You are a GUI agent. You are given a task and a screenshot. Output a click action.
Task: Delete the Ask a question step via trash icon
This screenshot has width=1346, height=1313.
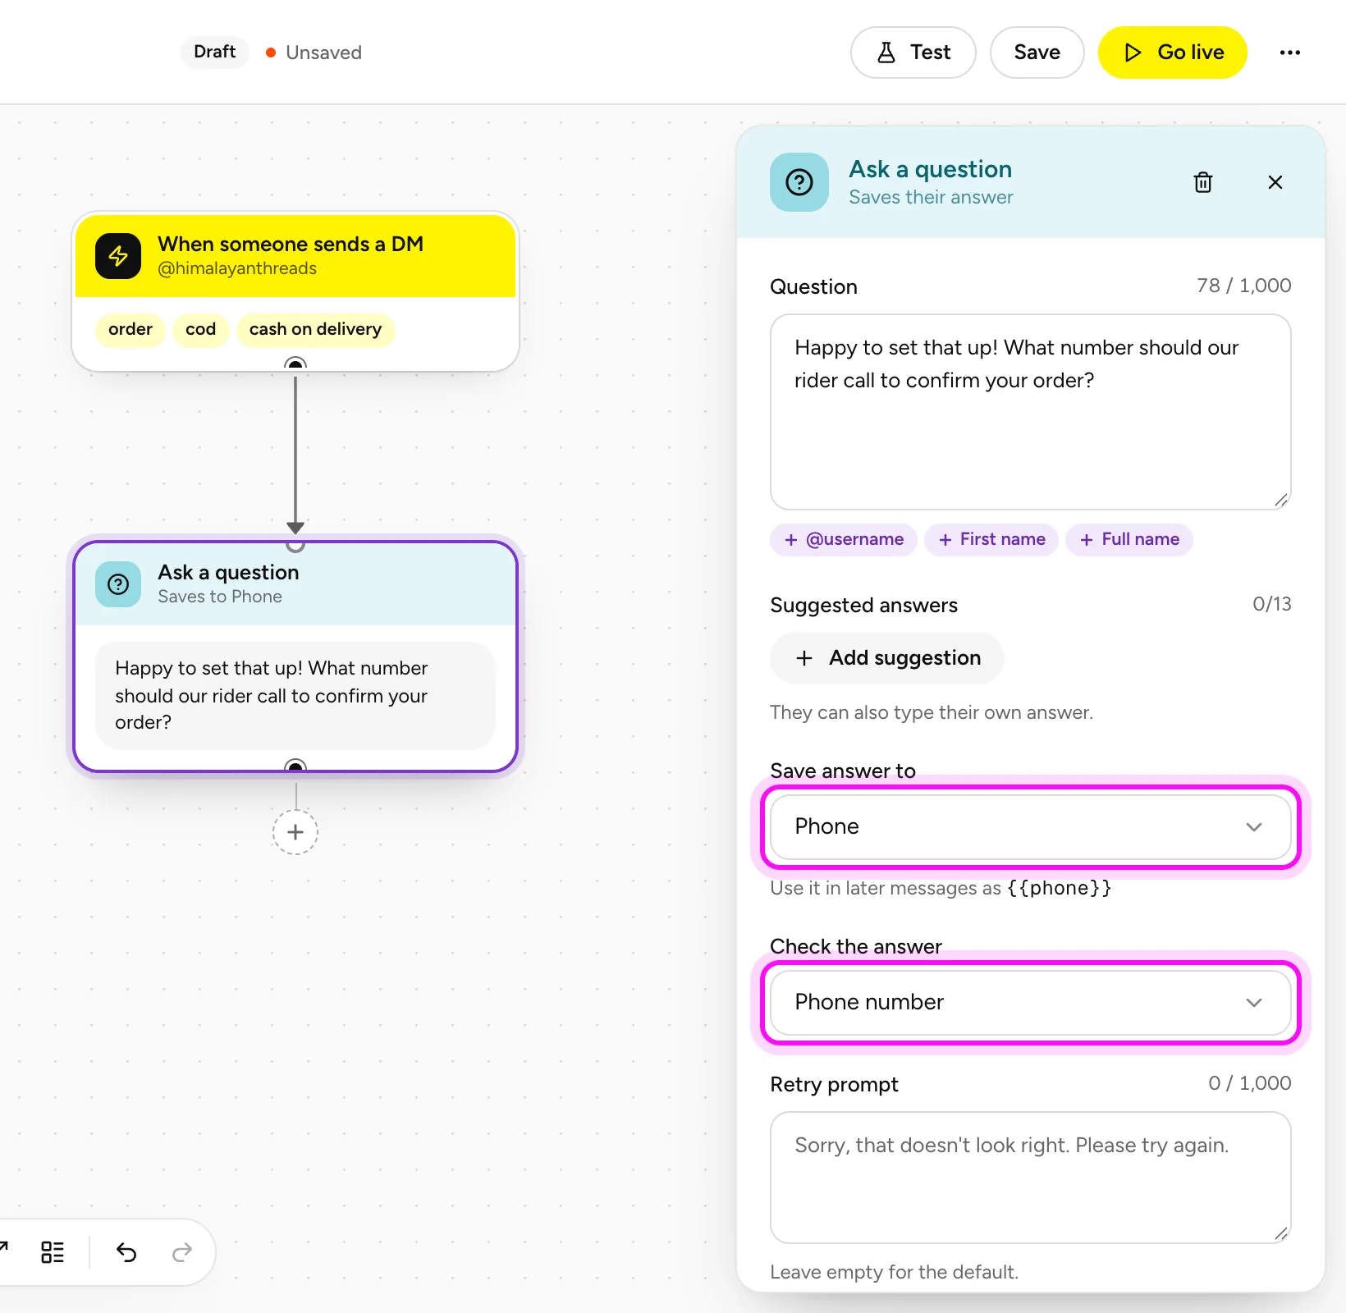coord(1202,182)
